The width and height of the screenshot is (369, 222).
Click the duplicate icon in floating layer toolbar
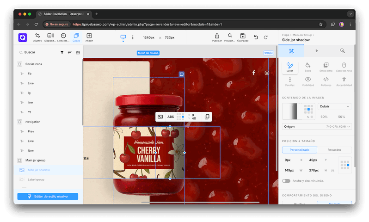point(207,117)
